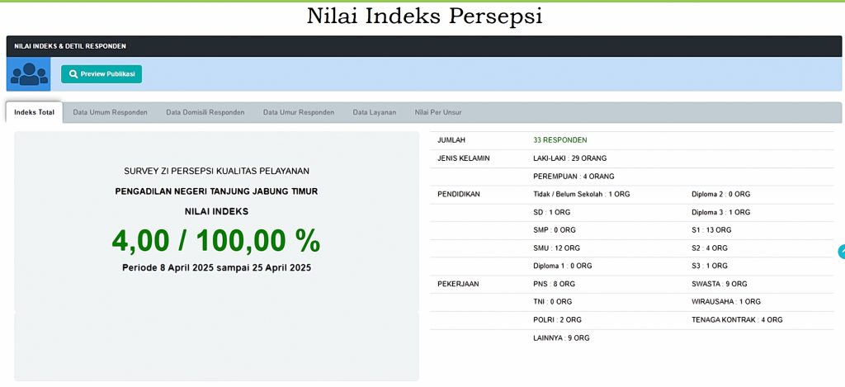Click the magnifier icon on Preview Publikasi
The height and width of the screenshot is (387, 845).
73,74
